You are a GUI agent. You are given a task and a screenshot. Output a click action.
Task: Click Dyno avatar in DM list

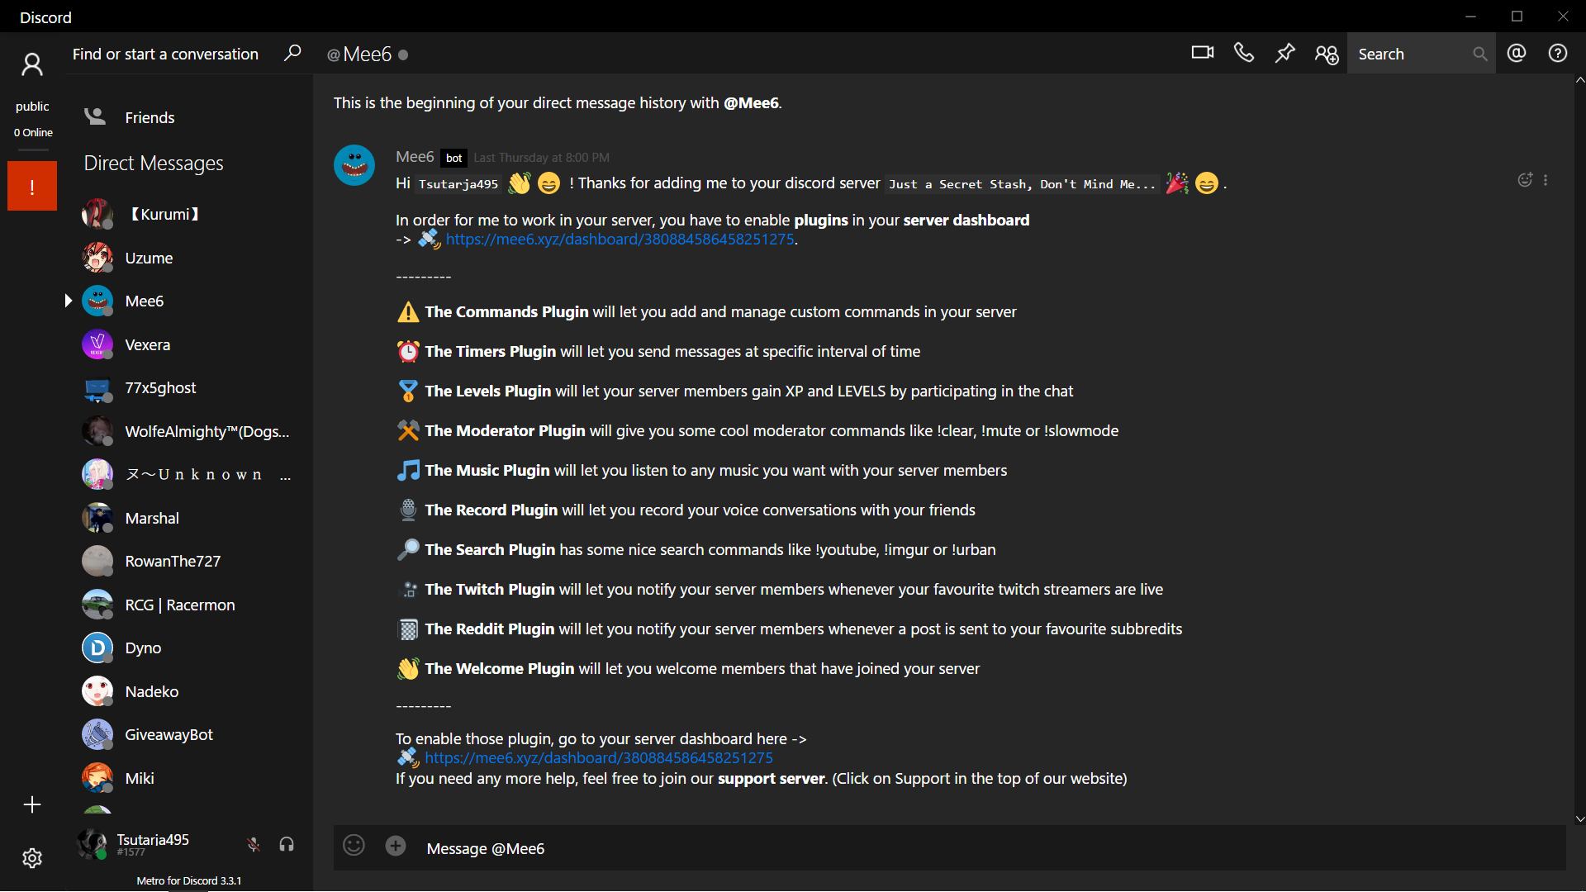pyautogui.click(x=97, y=648)
